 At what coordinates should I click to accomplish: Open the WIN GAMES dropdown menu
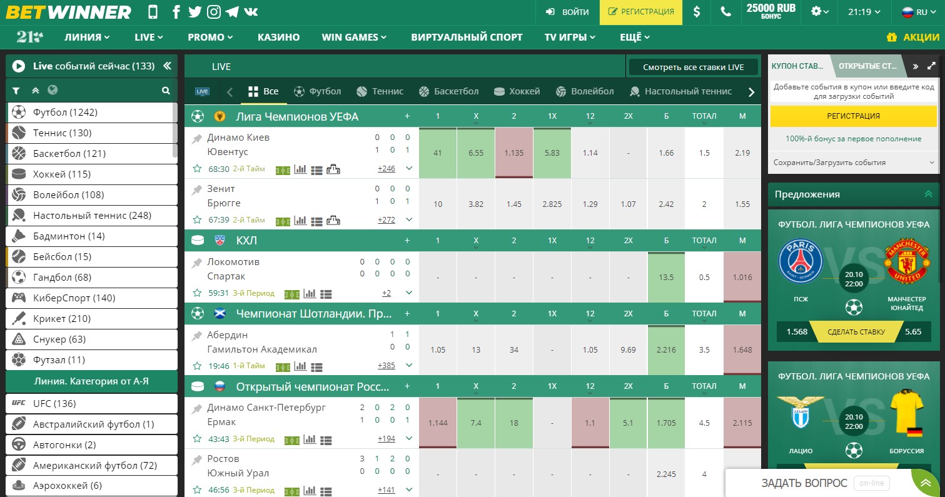[x=355, y=37]
